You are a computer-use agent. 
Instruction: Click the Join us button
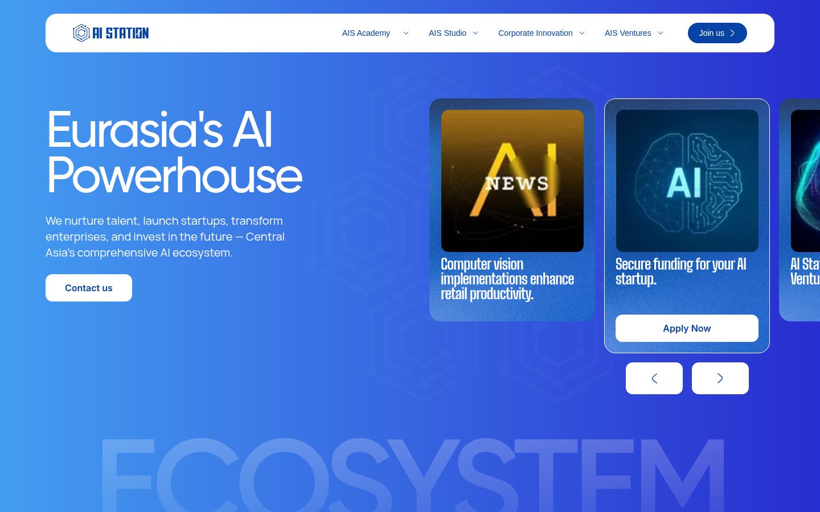tap(717, 33)
